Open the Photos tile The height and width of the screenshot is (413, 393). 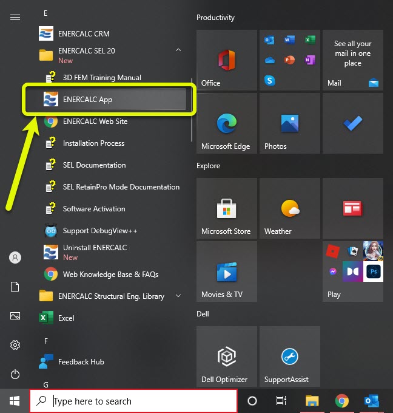coord(290,123)
